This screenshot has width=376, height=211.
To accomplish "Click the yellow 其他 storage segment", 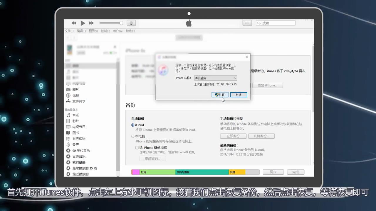I will 237,172.
